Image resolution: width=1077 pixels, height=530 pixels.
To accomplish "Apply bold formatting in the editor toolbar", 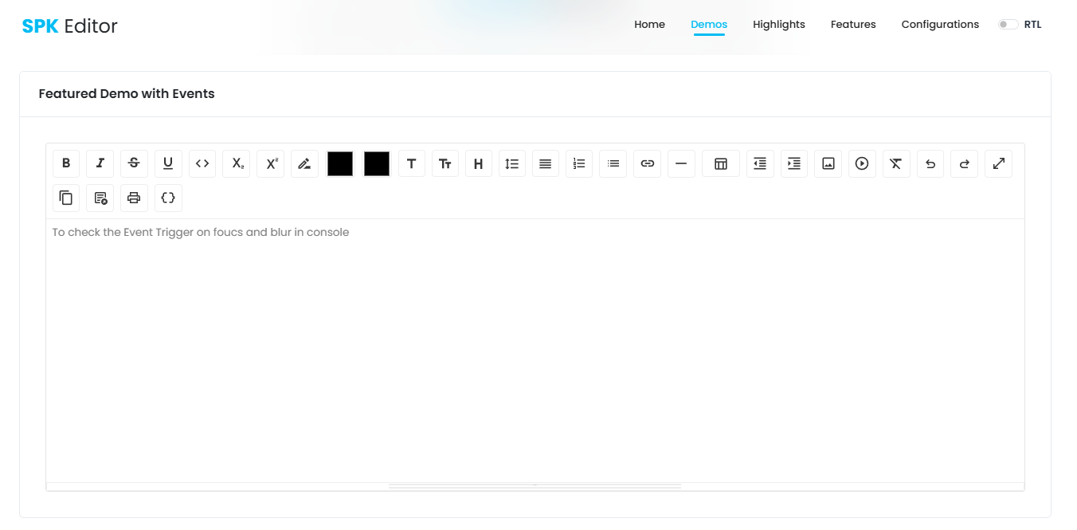I will point(66,163).
